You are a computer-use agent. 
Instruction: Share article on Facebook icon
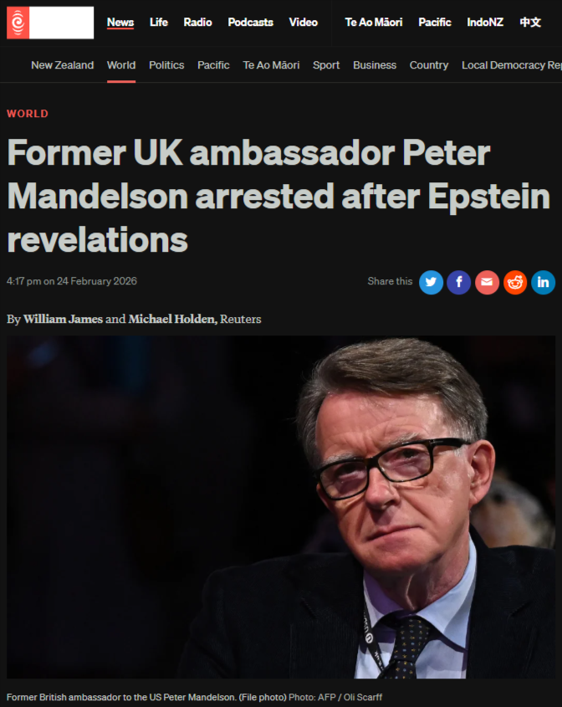pyautogui.click(x=459, y=282)
